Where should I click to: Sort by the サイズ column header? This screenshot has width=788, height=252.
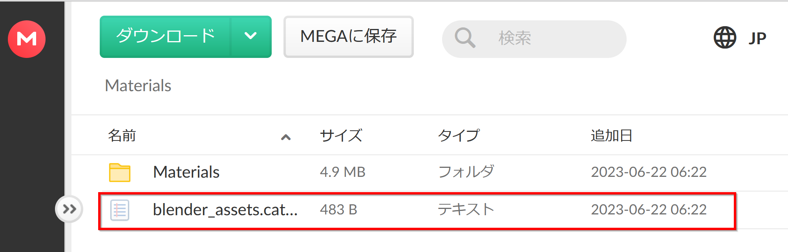[x=341, y=135]
